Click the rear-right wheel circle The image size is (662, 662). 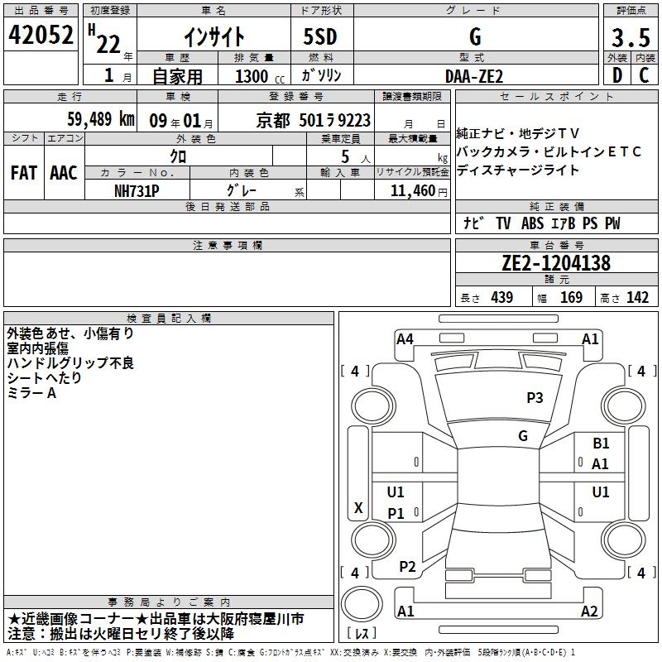click(x=624, y=540)
